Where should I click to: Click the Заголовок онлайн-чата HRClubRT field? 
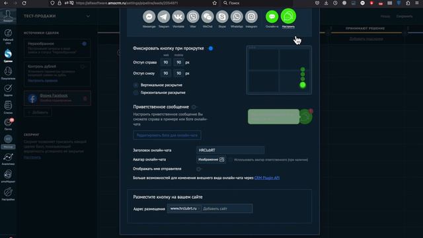pyautogui.click(x=231, y=150)
